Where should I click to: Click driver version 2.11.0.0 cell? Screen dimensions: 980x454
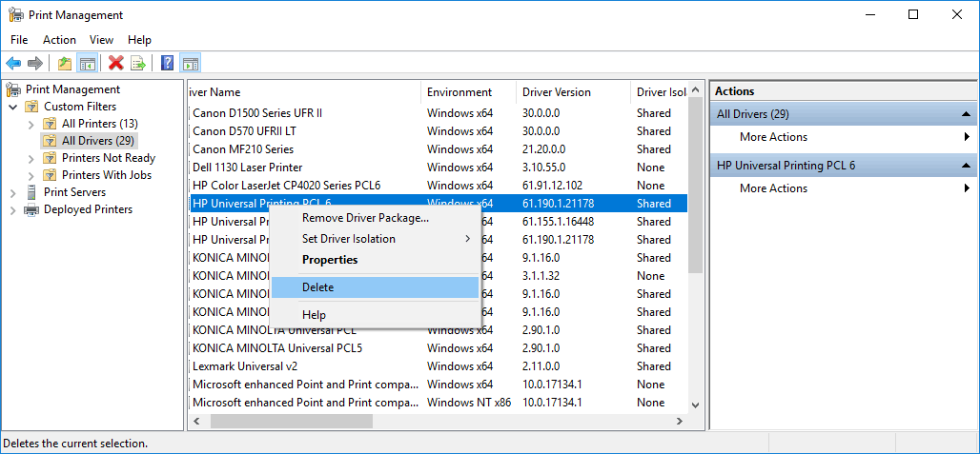pyautogui.click(x=541, y=366)
